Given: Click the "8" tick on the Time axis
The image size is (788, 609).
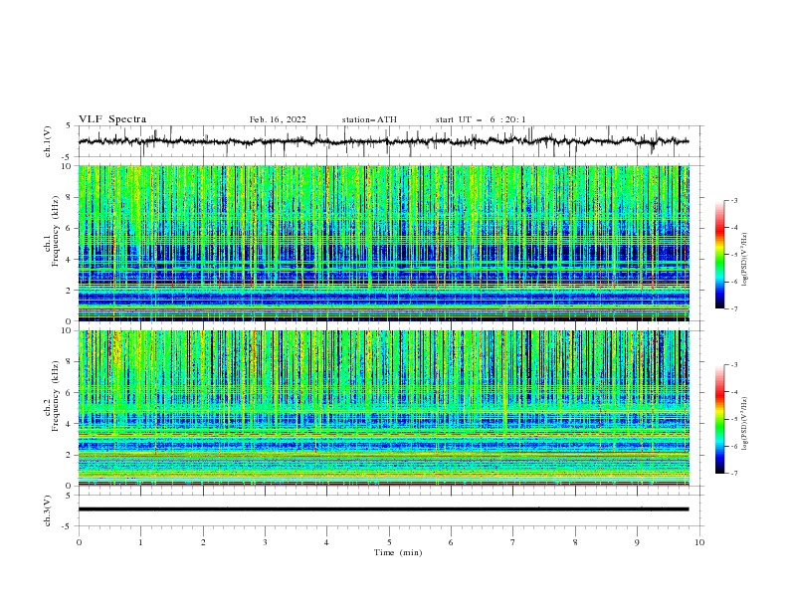Looking at the screenshot, I should [575, 542].
